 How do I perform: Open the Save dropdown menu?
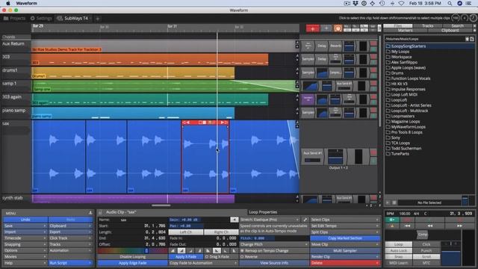click(25, 226)
